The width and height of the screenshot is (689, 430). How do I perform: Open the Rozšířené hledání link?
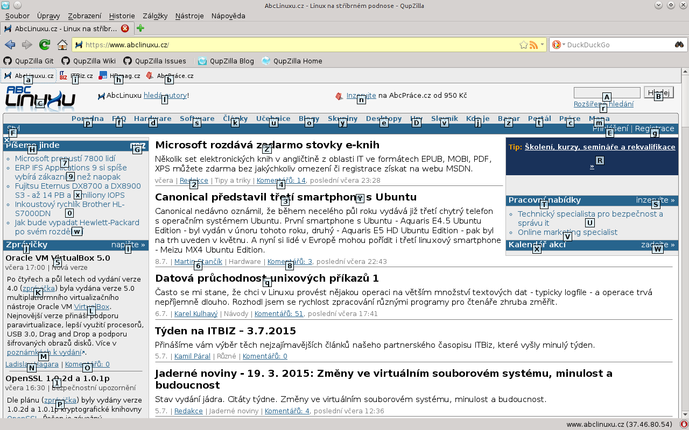click(603, 104)
